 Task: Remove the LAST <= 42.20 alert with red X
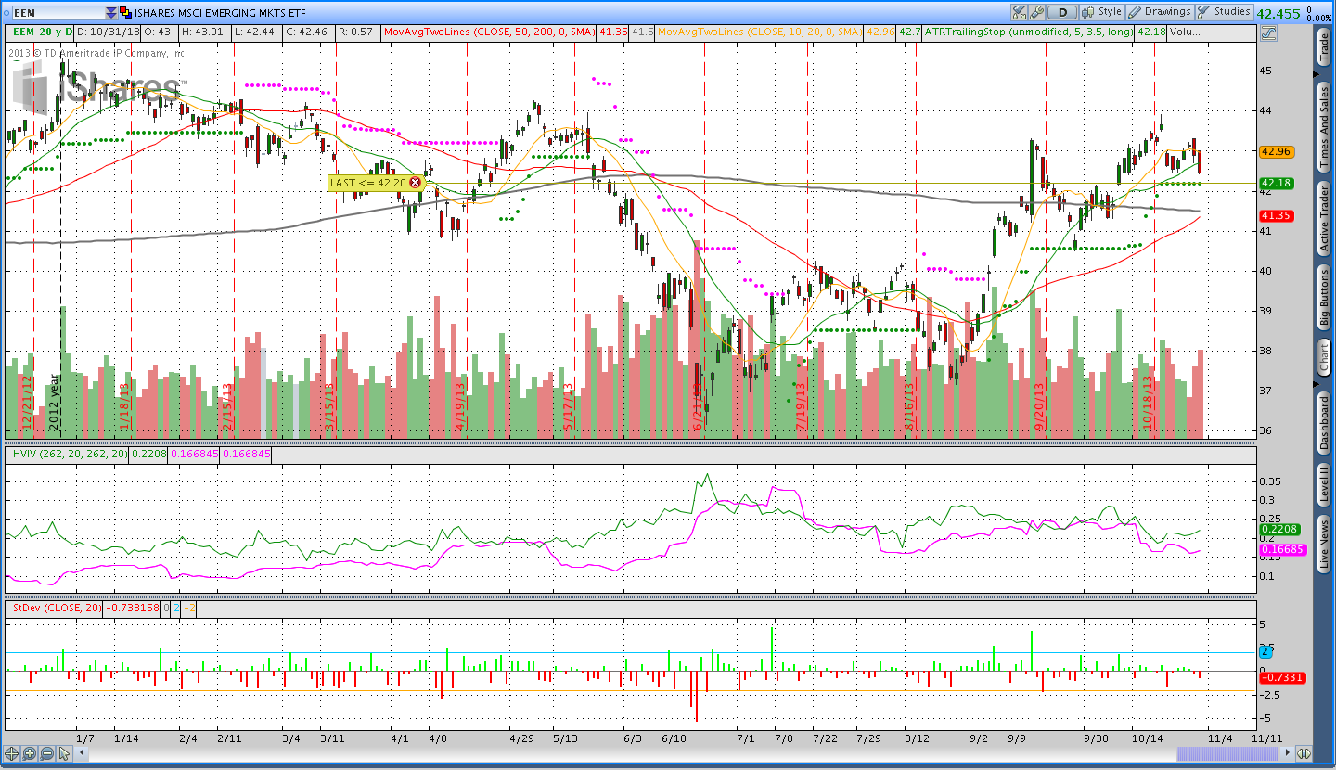pos(415,183)
